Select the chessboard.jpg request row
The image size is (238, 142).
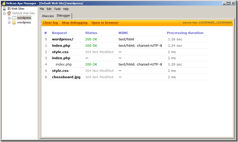pos(66,77)
